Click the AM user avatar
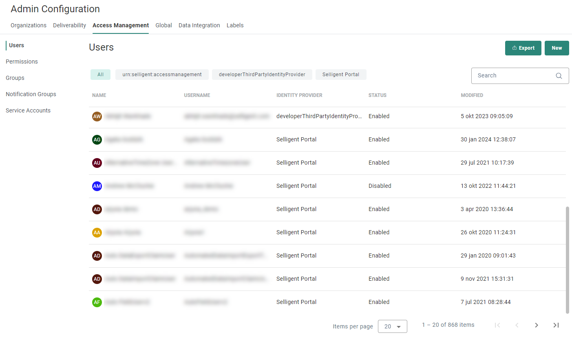Screen dimensions: 572x339 pos(97,186)
